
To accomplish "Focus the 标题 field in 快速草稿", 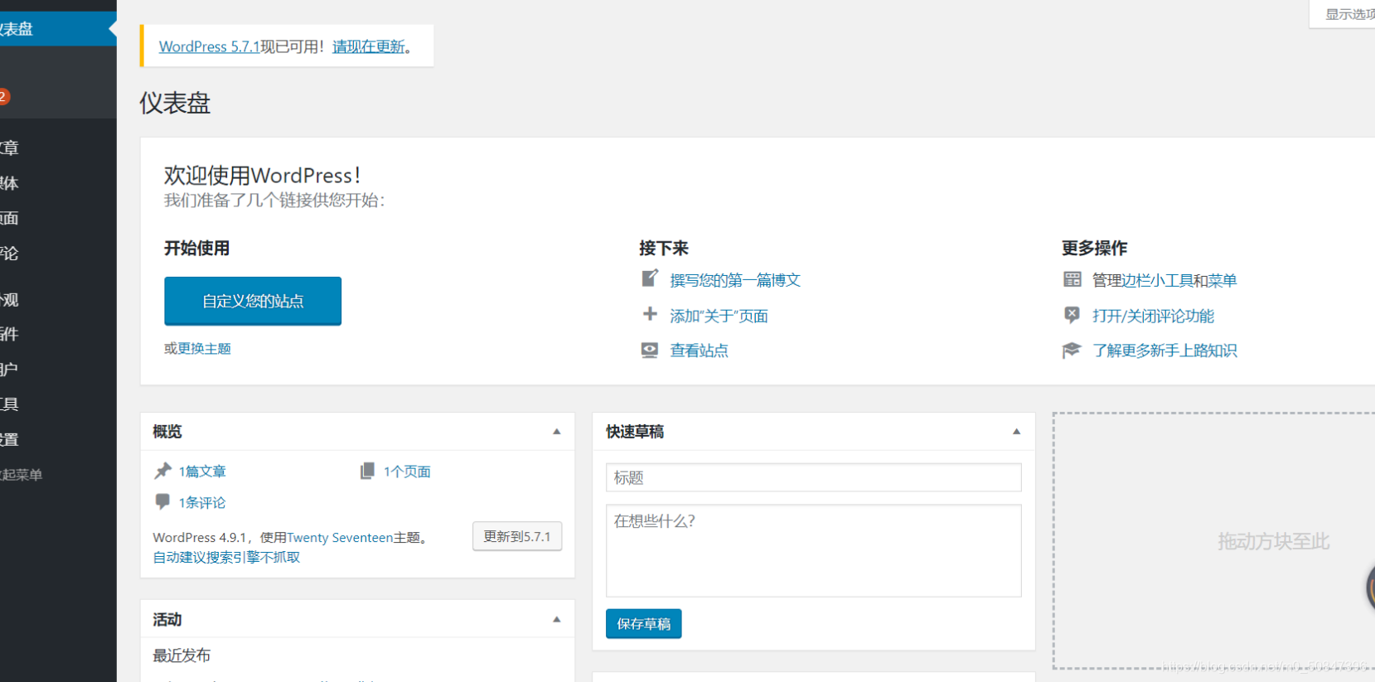I will (x=814, y=477).
